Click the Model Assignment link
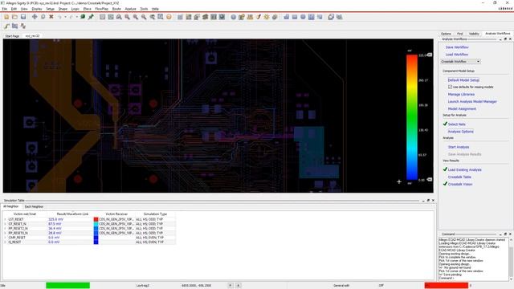 pyautogui.click(x=462, y=109)
